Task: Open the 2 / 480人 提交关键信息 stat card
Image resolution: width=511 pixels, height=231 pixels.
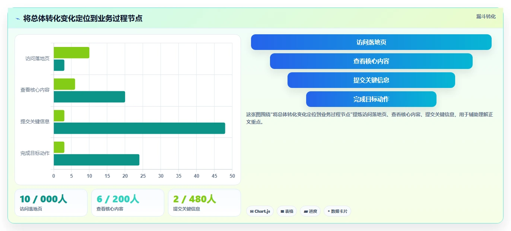Action: (204, 203)
